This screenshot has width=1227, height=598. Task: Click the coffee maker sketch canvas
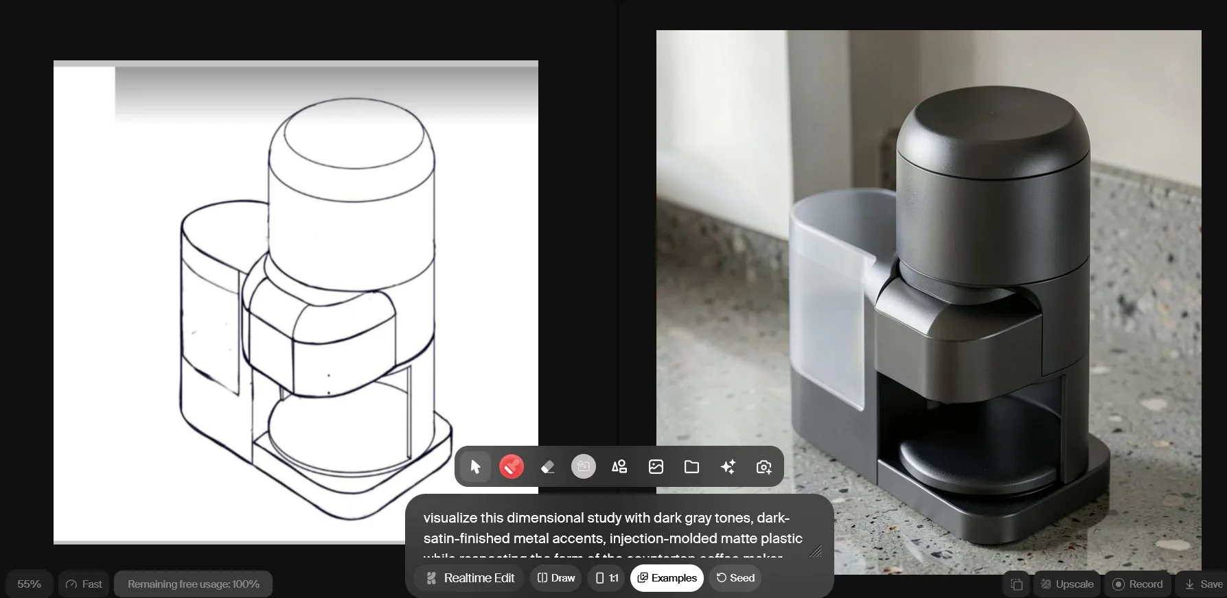296,302
